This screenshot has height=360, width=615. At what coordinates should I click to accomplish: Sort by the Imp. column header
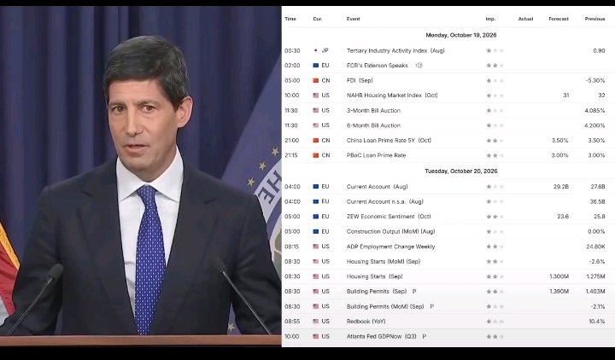tap(490, 19)
